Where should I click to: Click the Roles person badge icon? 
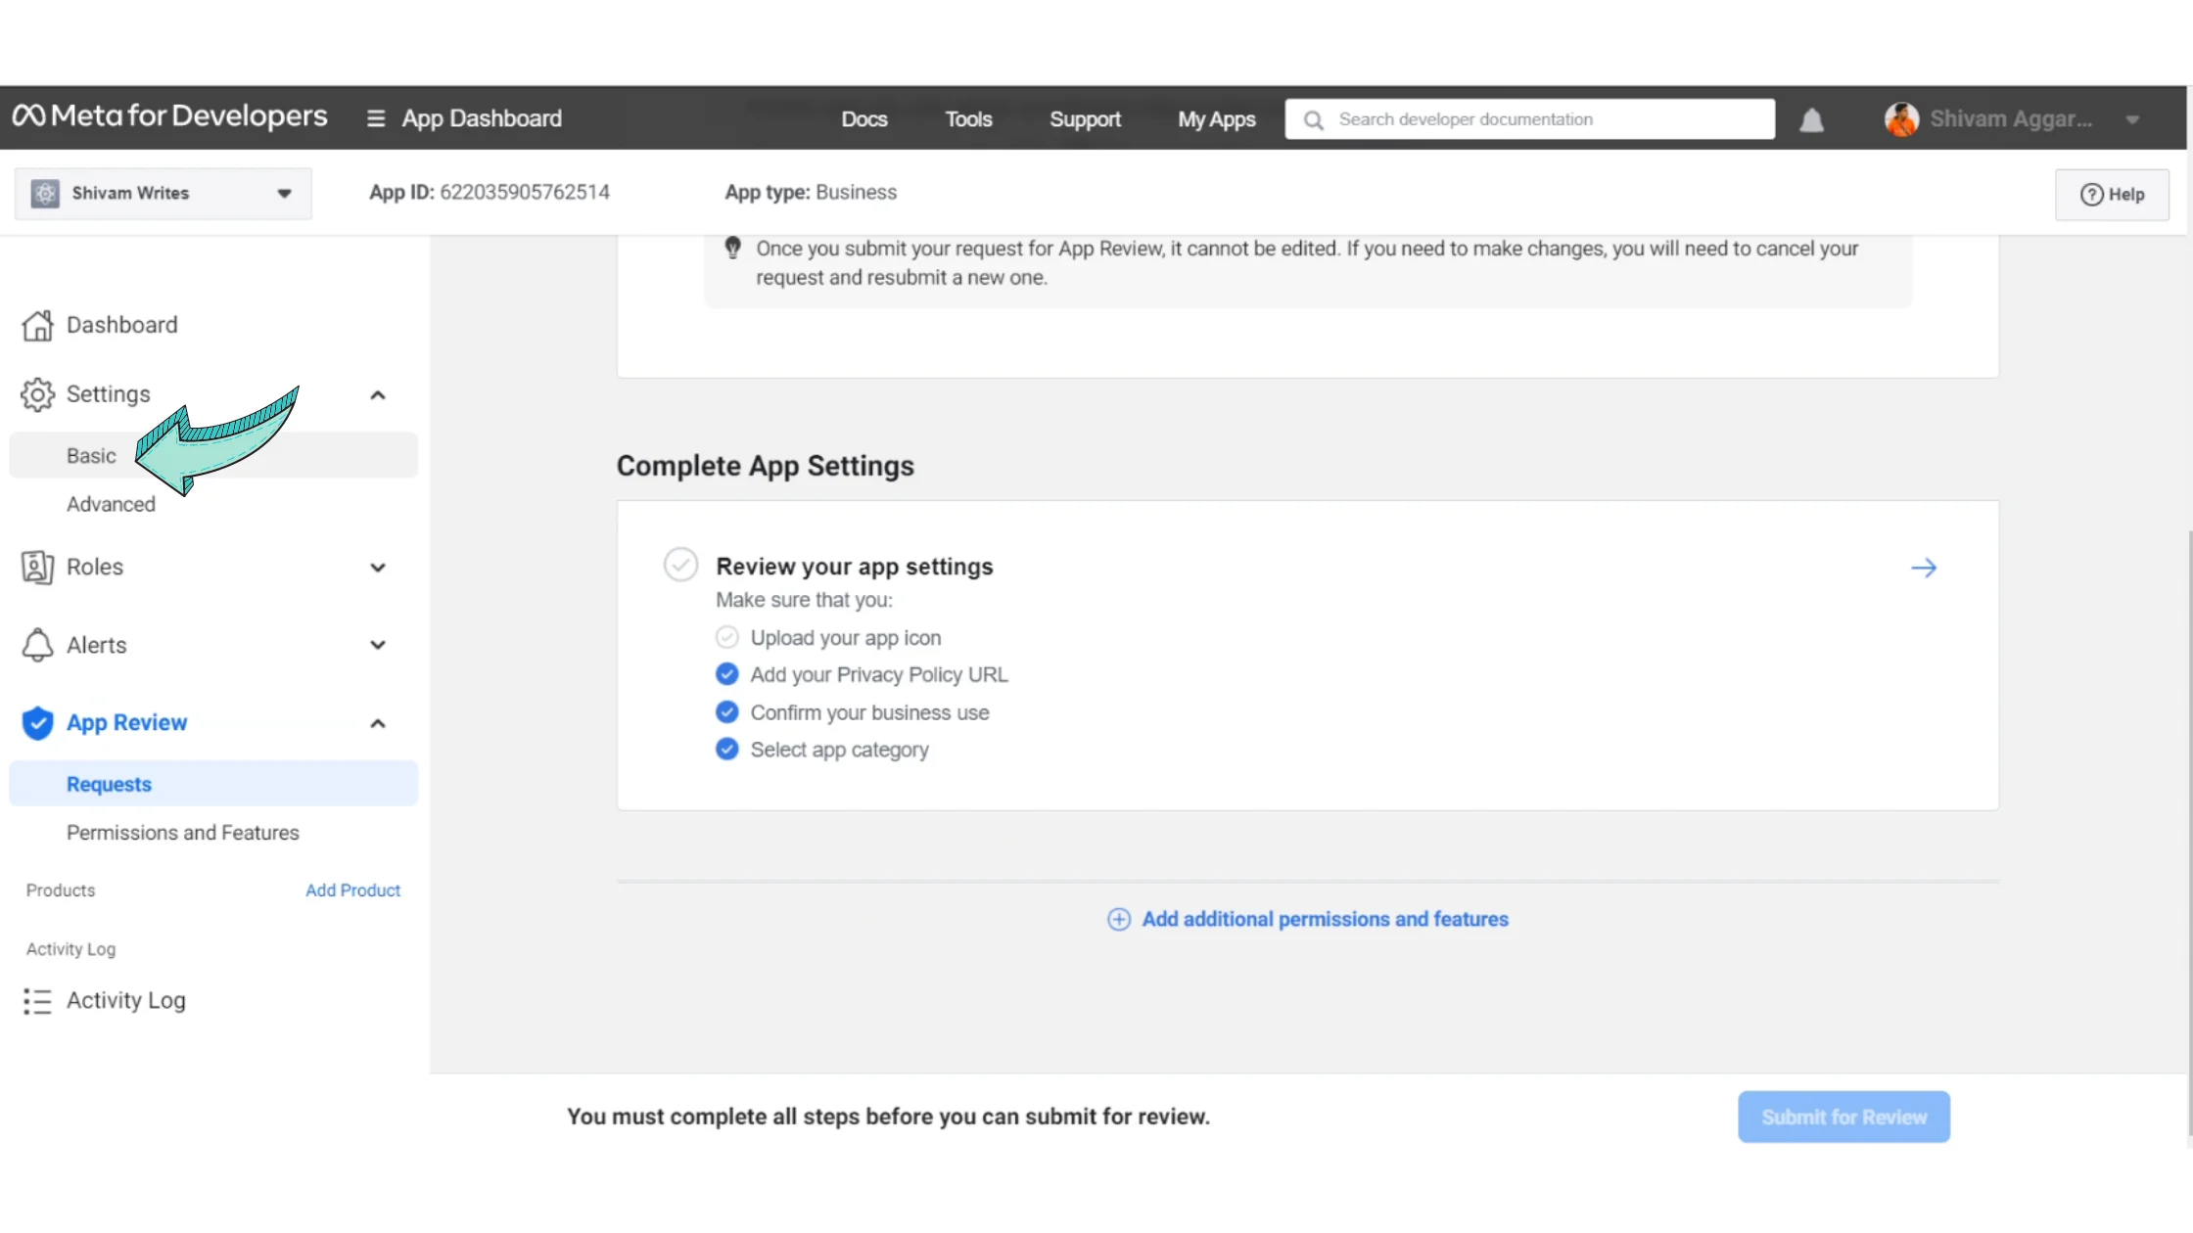click(x=37, y=568)
